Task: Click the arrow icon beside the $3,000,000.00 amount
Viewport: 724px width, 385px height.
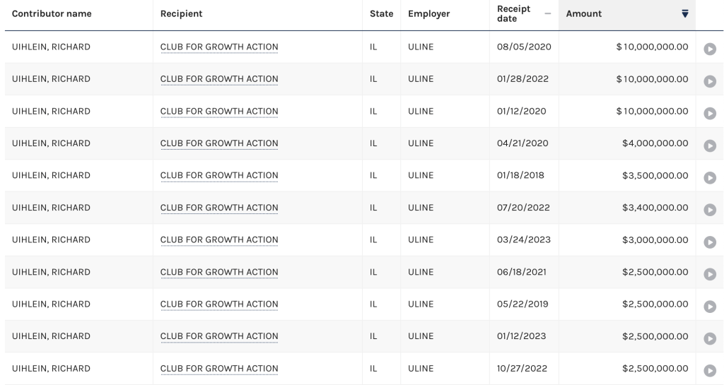Action: 710,242
